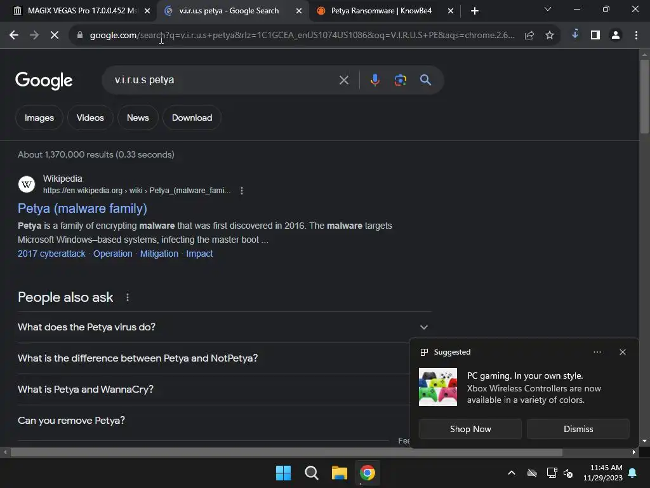The height and width of the screenshot is (488, 650).
Task: Open the Impact sublink
Action: [x=199, y=254]
